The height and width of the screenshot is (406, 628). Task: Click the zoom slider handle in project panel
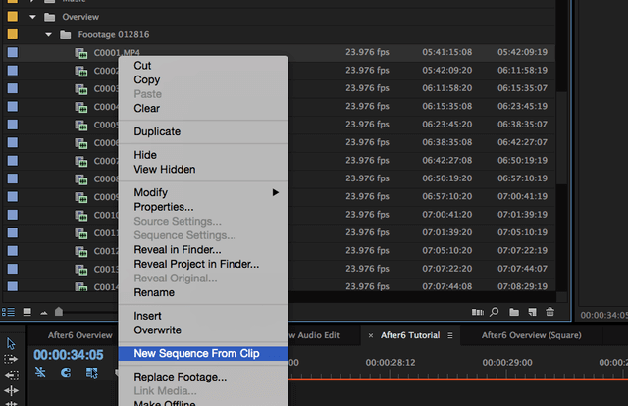point(59,311)
